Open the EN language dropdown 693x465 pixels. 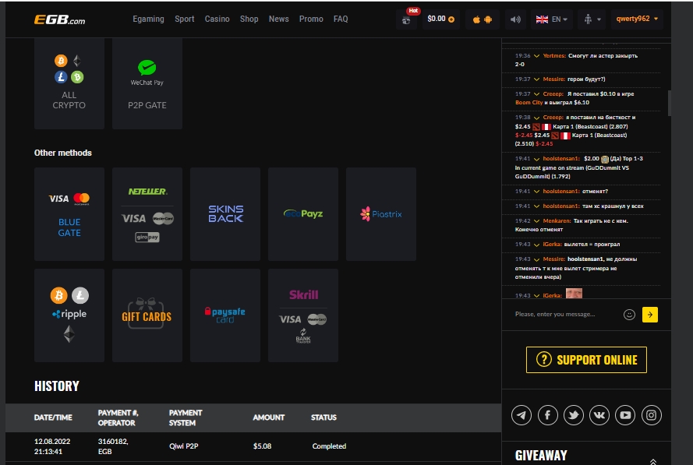[552, 19]
